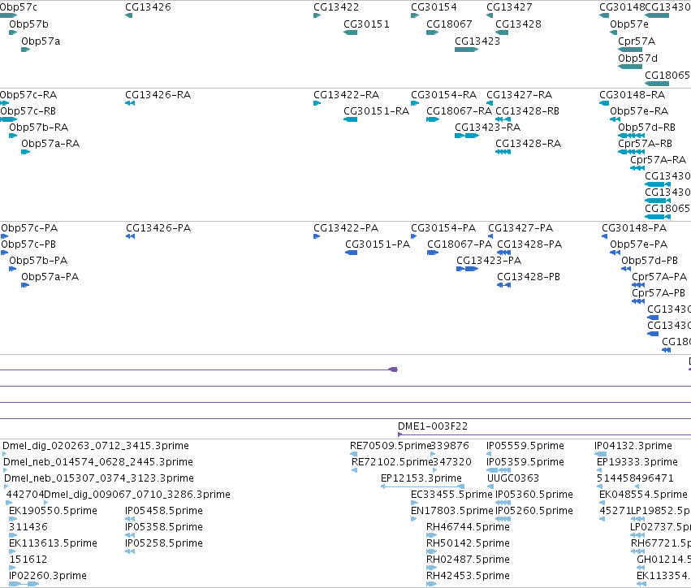Open transcript Obp57e-RA

tap(639, 111)
